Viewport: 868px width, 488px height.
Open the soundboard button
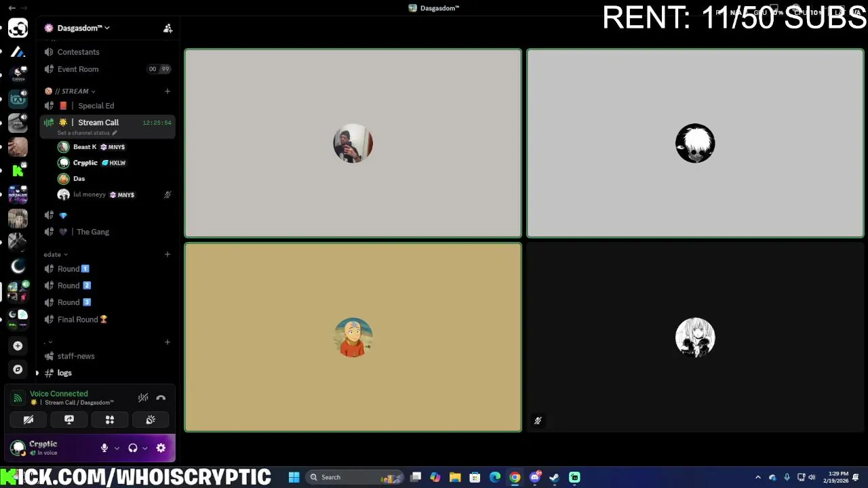[151, 420]
